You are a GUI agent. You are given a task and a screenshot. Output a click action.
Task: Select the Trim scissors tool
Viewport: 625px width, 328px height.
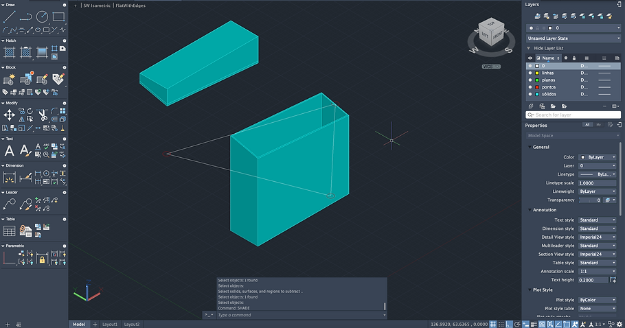click(x=43, y=115)
